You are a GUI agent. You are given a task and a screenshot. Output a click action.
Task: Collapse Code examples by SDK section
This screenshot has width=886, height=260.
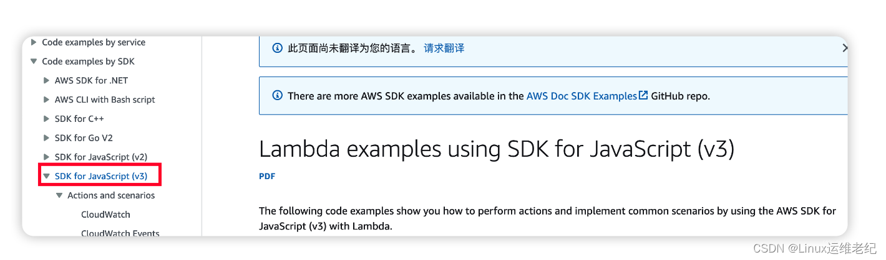34,62
